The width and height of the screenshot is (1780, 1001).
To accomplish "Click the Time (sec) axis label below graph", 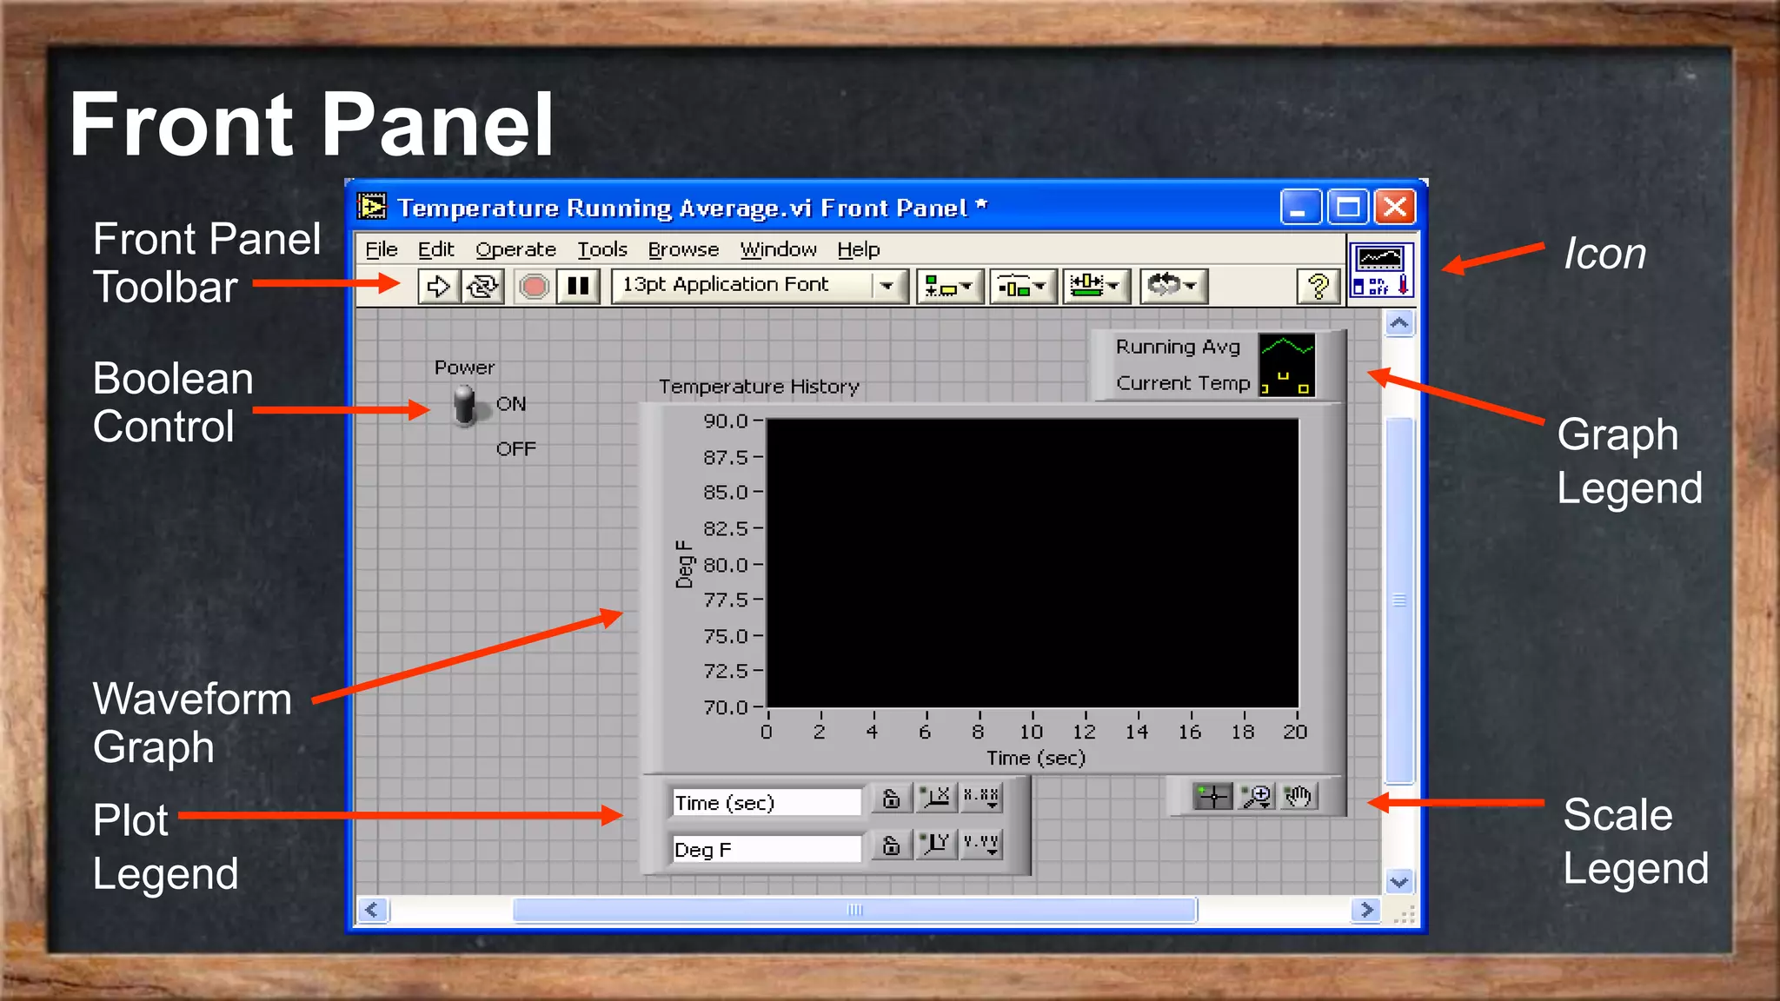I will (x=1036, y=759).
